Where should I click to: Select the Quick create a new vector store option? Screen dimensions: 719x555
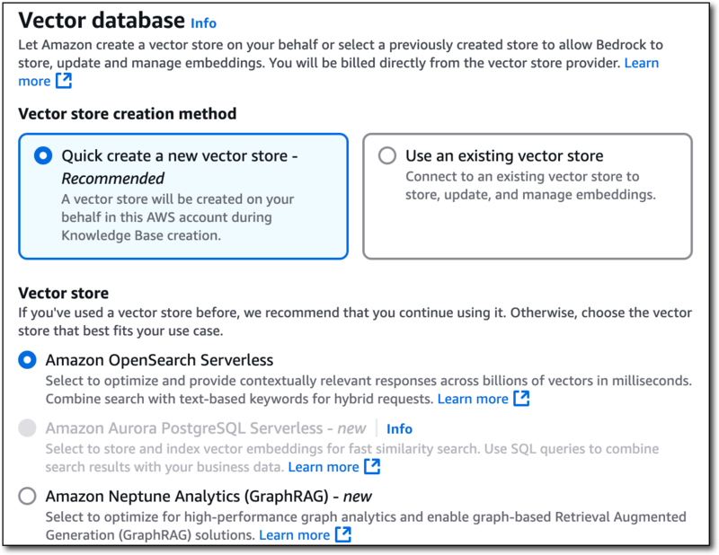[41, 155]
